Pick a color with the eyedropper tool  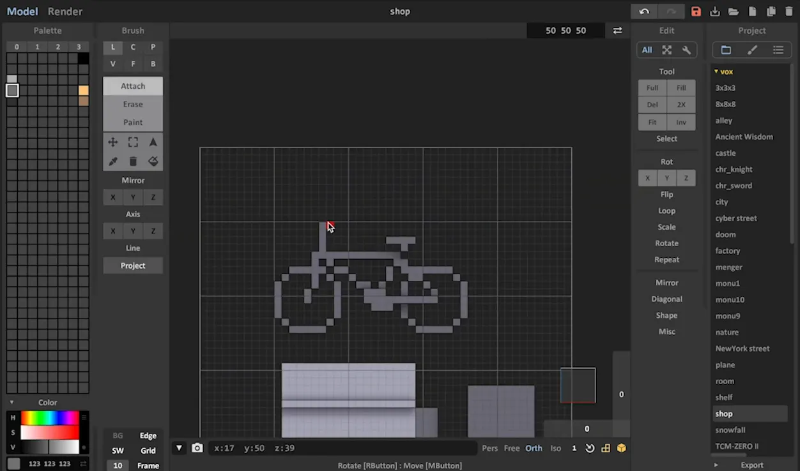[x=113, y=161]
